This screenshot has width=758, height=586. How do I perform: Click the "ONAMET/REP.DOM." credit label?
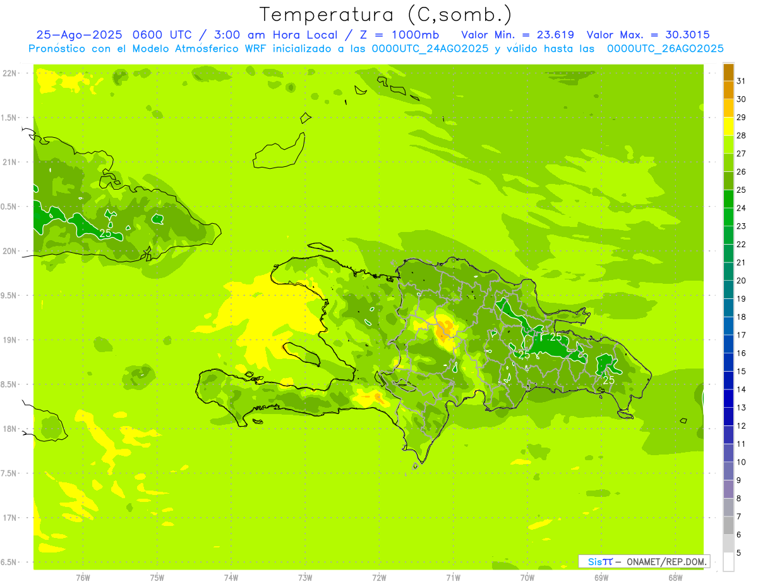pos(667,561)
